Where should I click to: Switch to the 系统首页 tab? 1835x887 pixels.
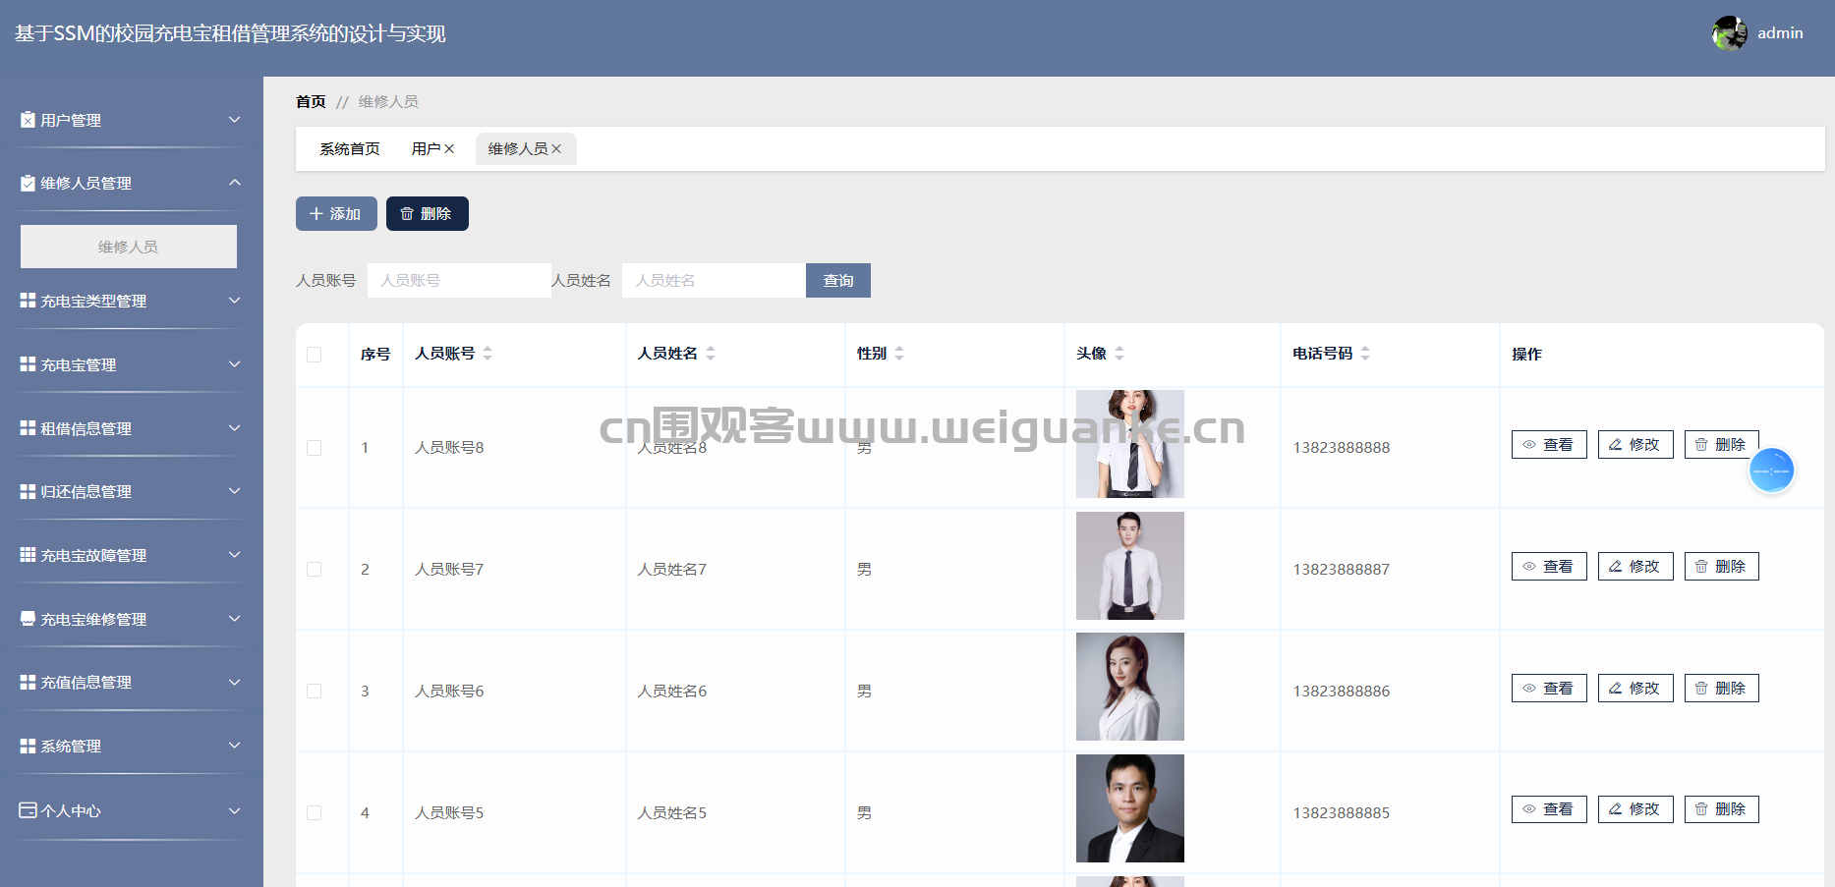click(350, 148)
